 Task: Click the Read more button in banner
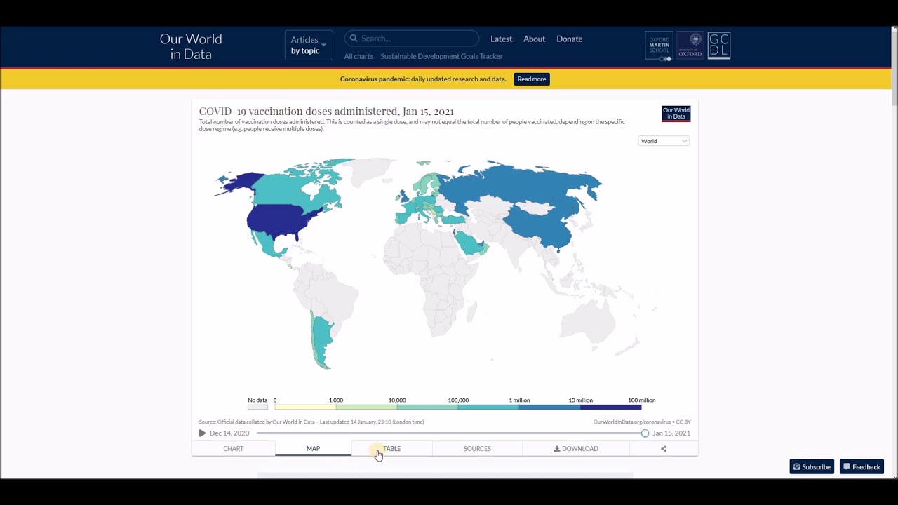tap(531, 79)
